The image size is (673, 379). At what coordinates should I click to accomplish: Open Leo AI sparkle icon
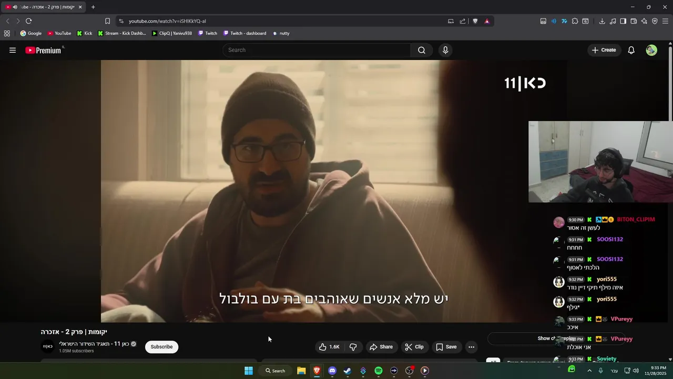coord(644,21)
